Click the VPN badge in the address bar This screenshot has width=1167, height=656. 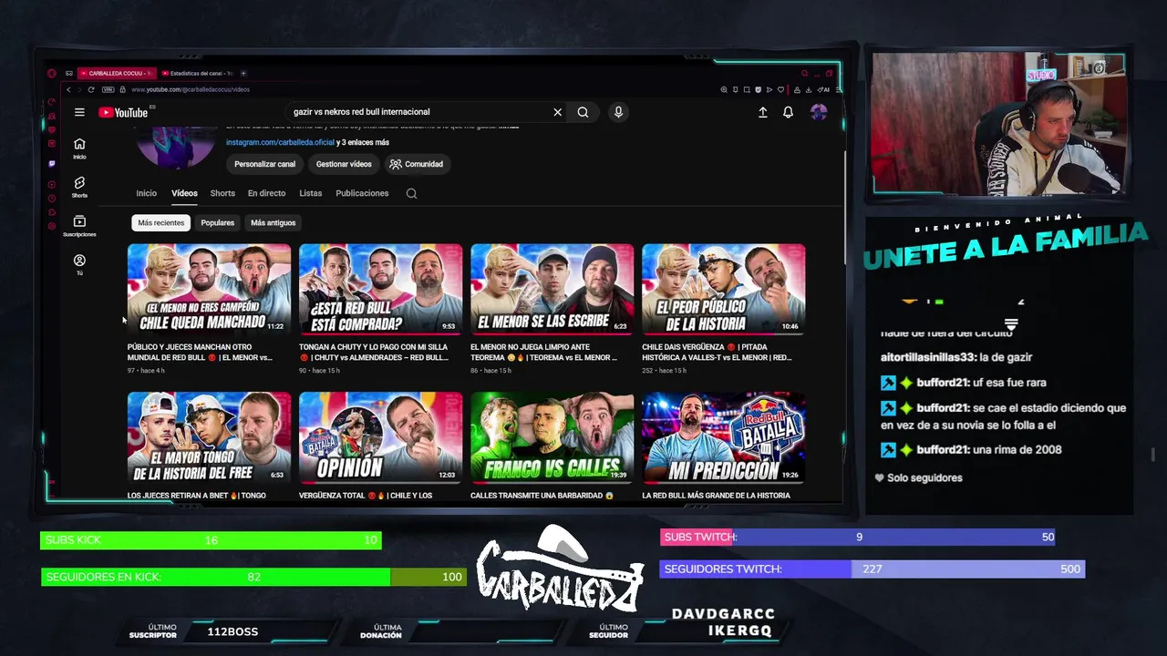[108, 89]
